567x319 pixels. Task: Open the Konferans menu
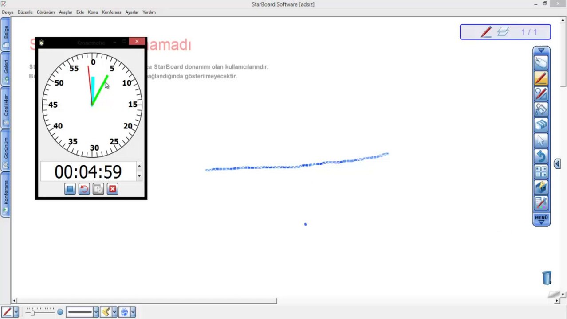(x=111, y=12)
